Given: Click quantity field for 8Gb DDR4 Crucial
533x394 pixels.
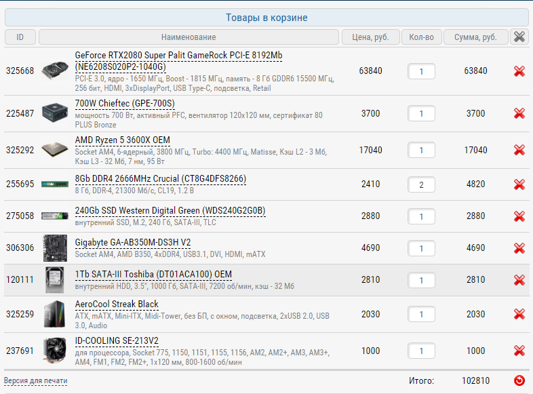Looking at the screenshot, I should point(421,184).
